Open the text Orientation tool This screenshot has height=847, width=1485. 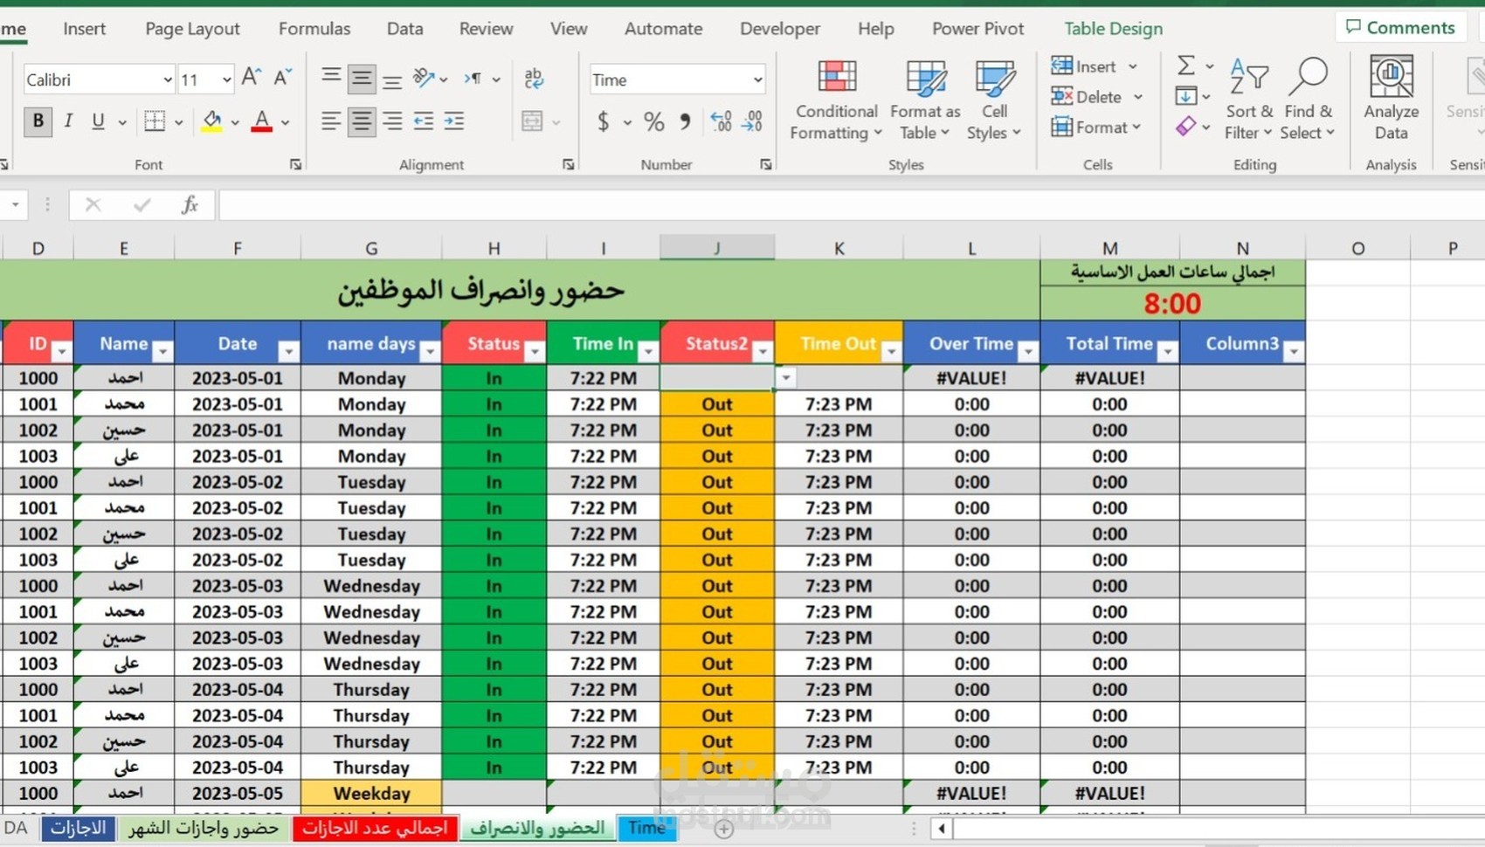425,79
